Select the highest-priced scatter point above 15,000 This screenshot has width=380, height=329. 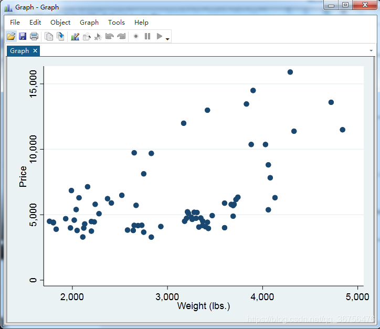pos(290,72)
